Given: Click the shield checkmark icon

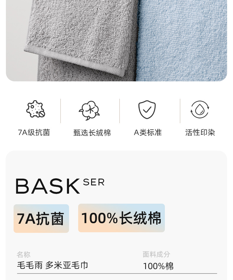Looking at the screenshot, I should 147,109.
